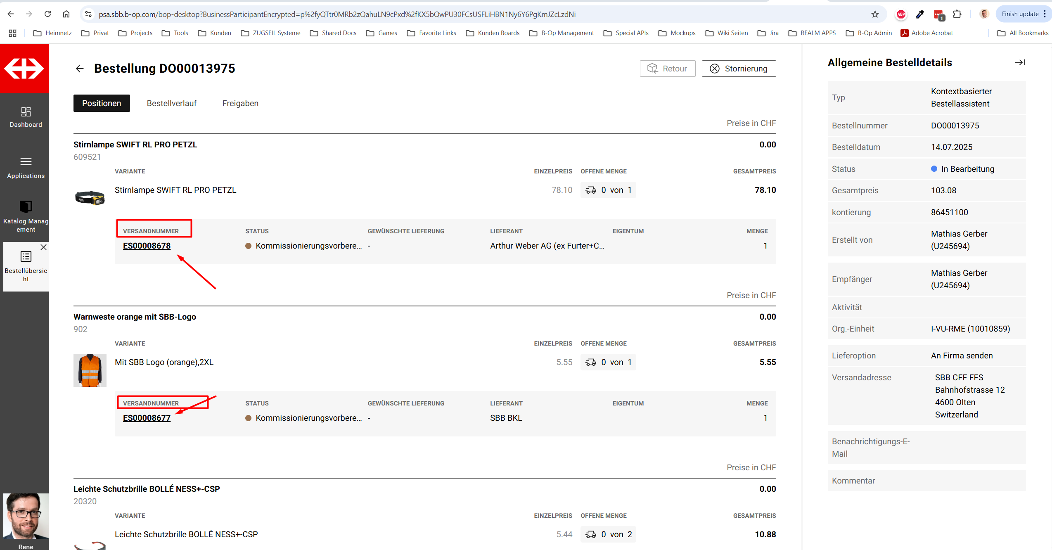
Task: Close the Bestellübersicht sidebar tab
Action: (43, 247)
